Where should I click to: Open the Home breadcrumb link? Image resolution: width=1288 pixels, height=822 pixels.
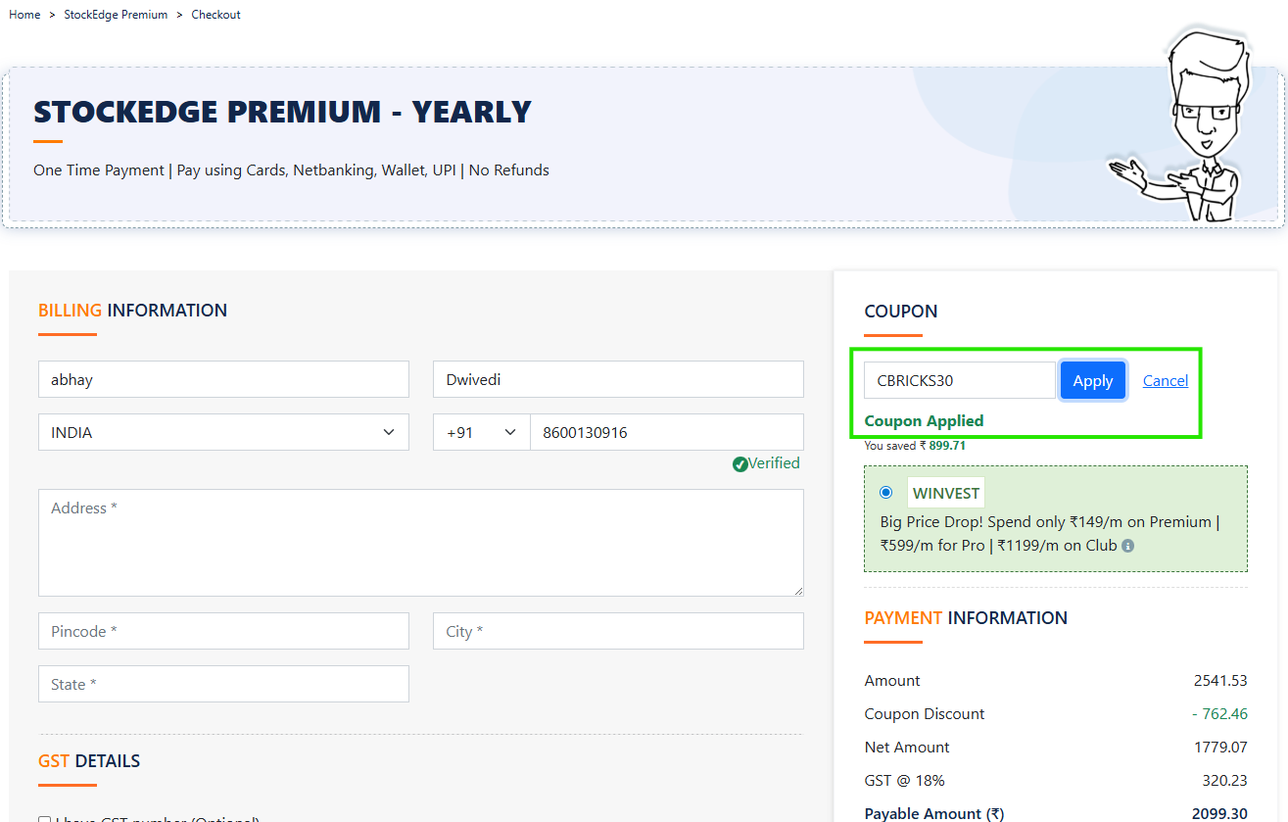[x=24, y=14]
